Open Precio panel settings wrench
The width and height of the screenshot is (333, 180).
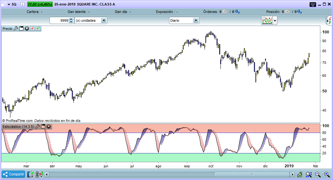[16, 29]
